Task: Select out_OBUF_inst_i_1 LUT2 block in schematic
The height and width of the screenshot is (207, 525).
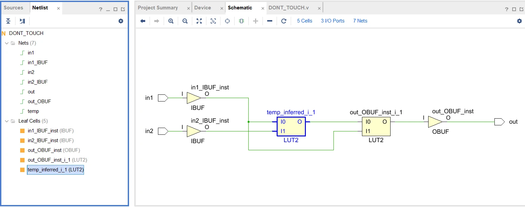Action: click(376, 127)
